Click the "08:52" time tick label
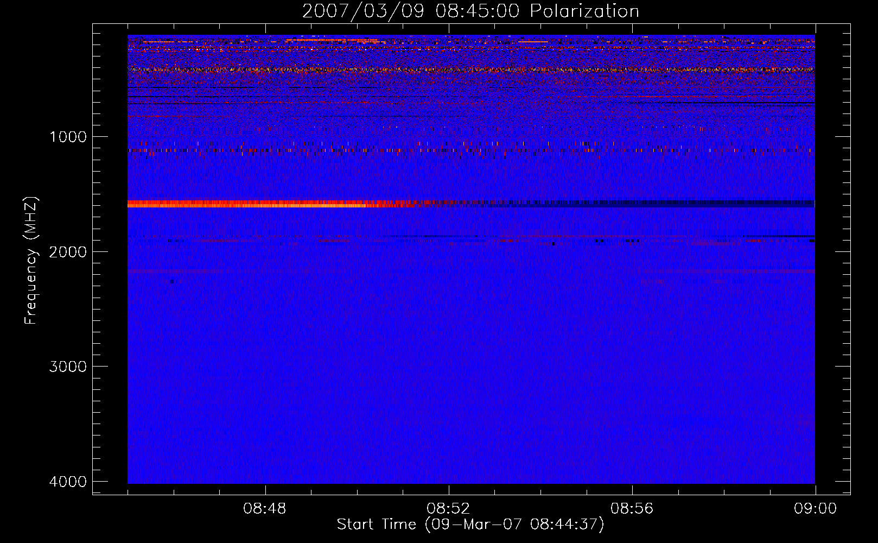Viewport: 878px width, 543px height. click(x=448, y=509)
